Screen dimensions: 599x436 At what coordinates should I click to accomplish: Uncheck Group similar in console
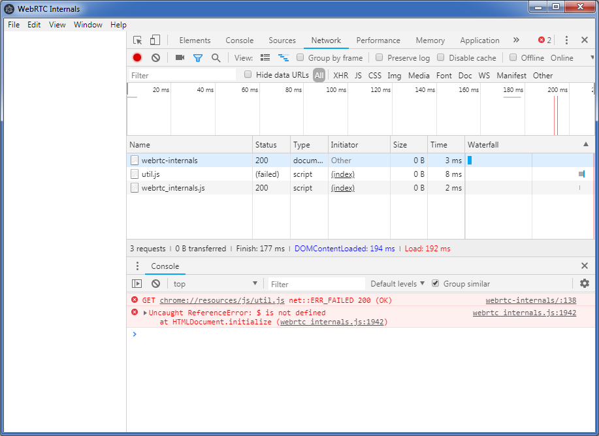pyautogui.click(x=435, y=283)
